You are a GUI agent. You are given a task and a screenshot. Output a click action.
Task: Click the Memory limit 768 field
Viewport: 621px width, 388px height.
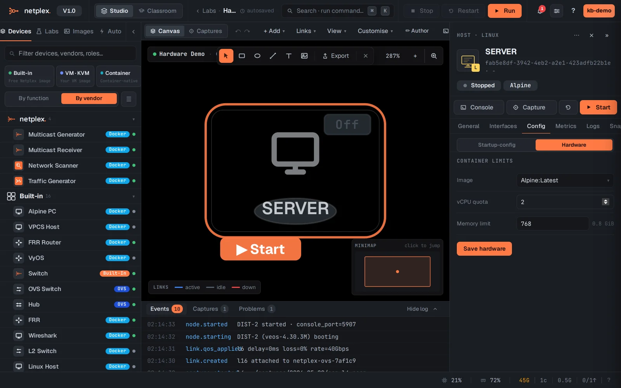point(552,224)
